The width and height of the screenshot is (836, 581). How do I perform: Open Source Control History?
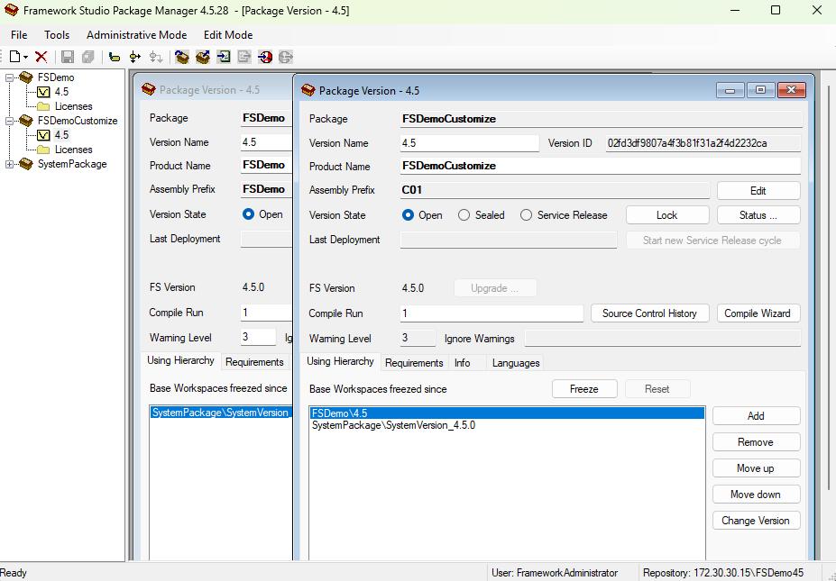click(649, 313)
